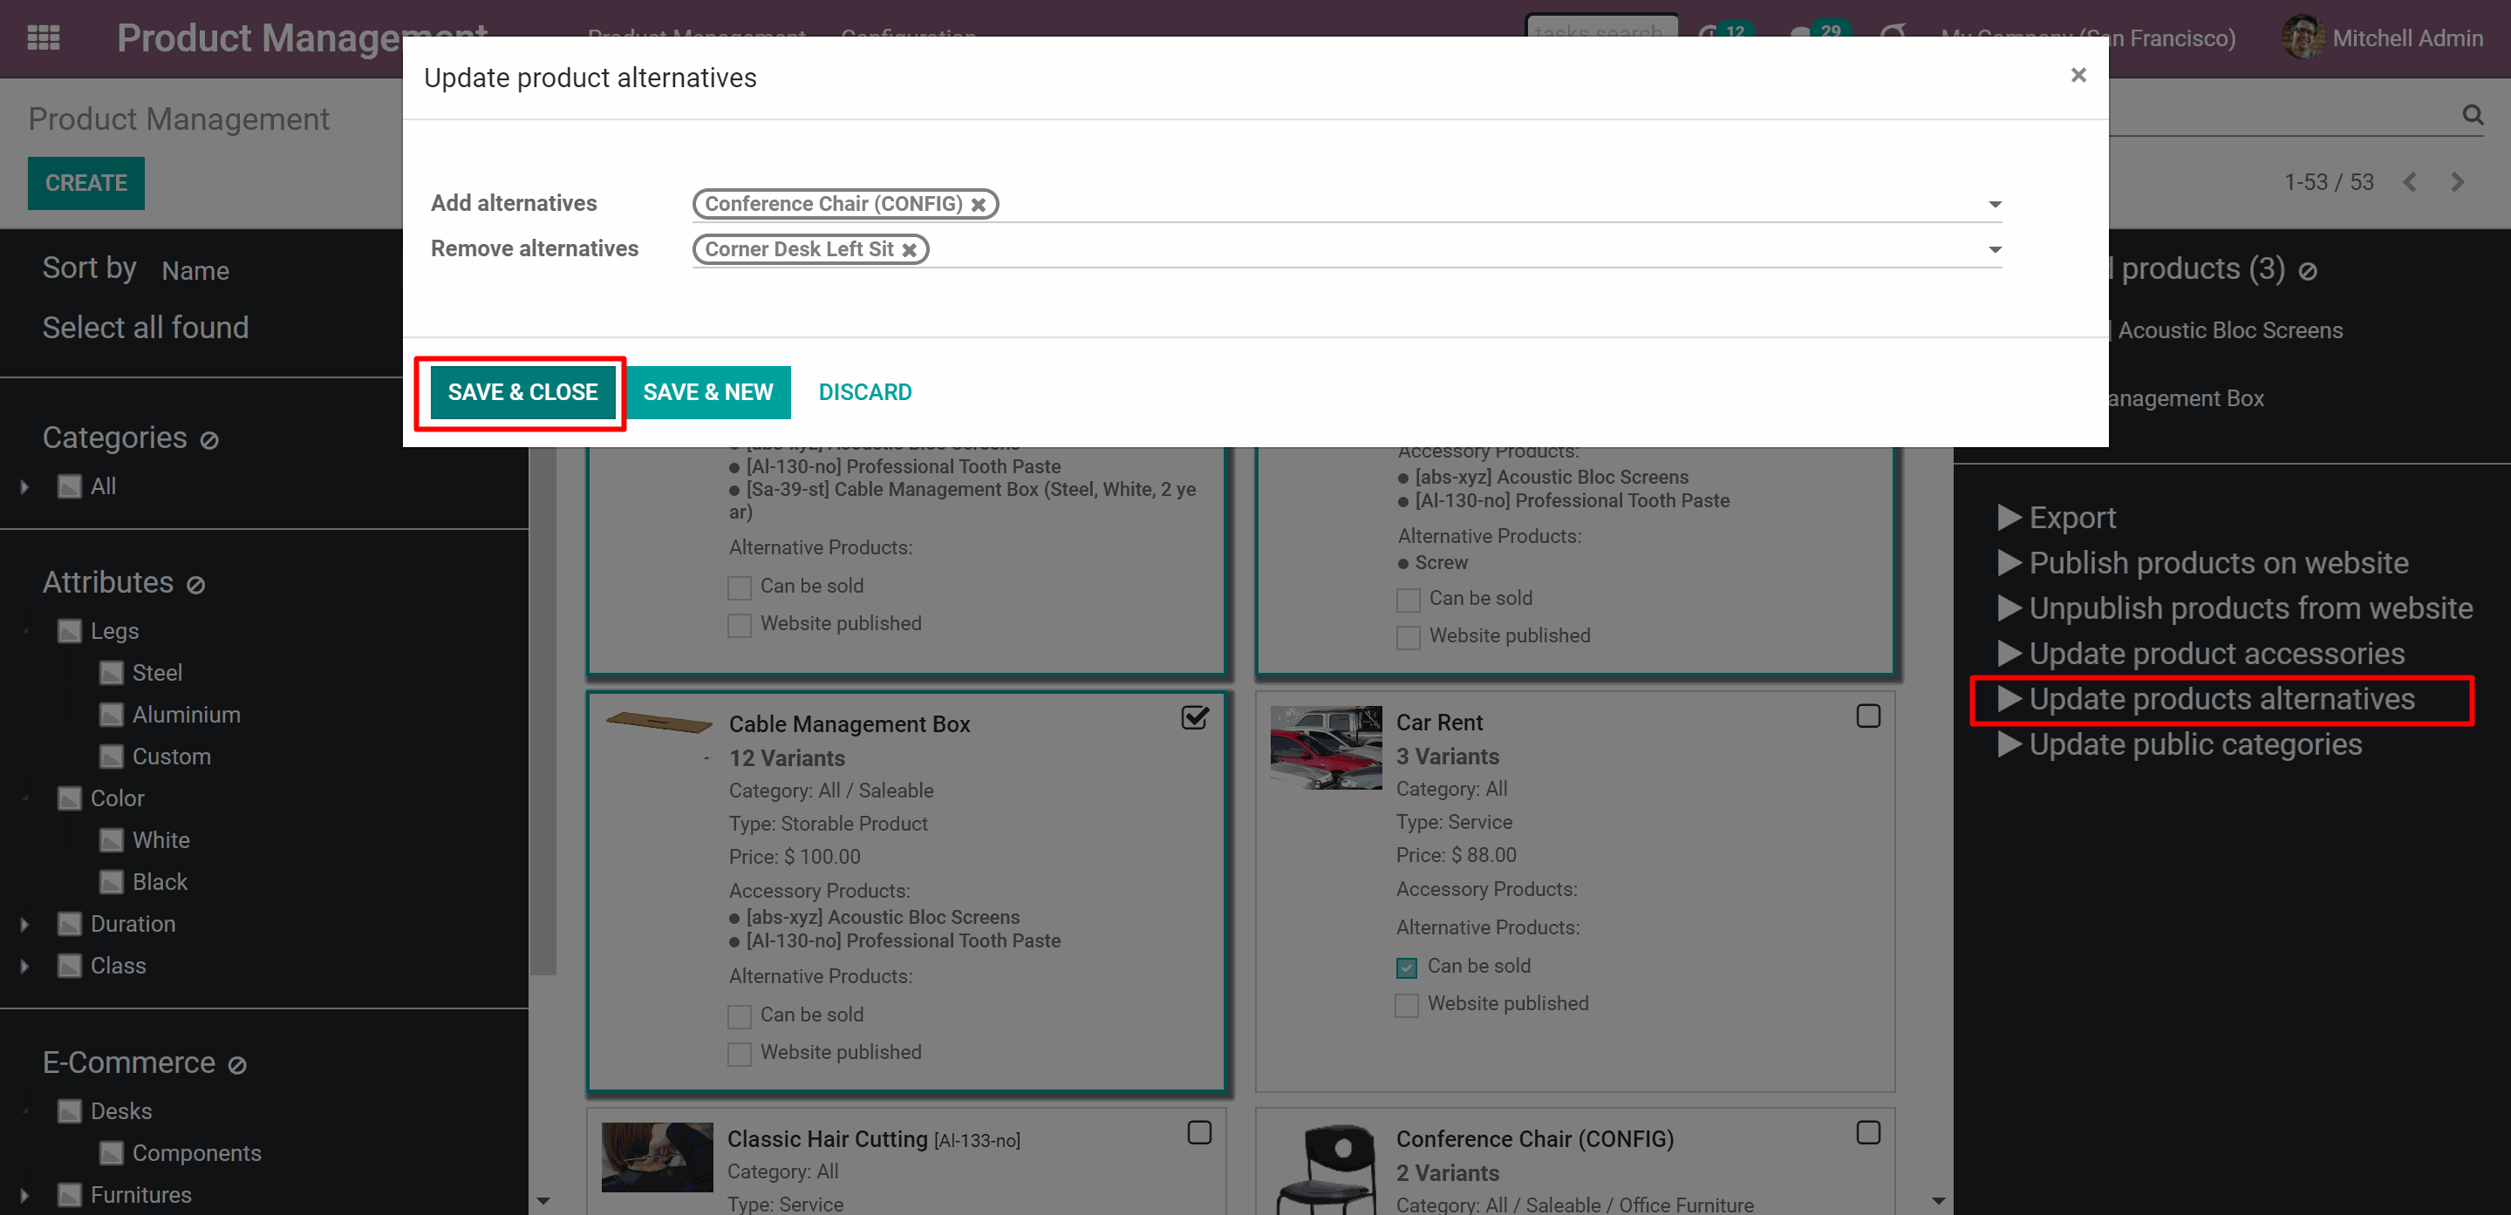2511x1215 pixels.
Task: Click the Furnitures category folder icon
Action: pos(69,1196)
